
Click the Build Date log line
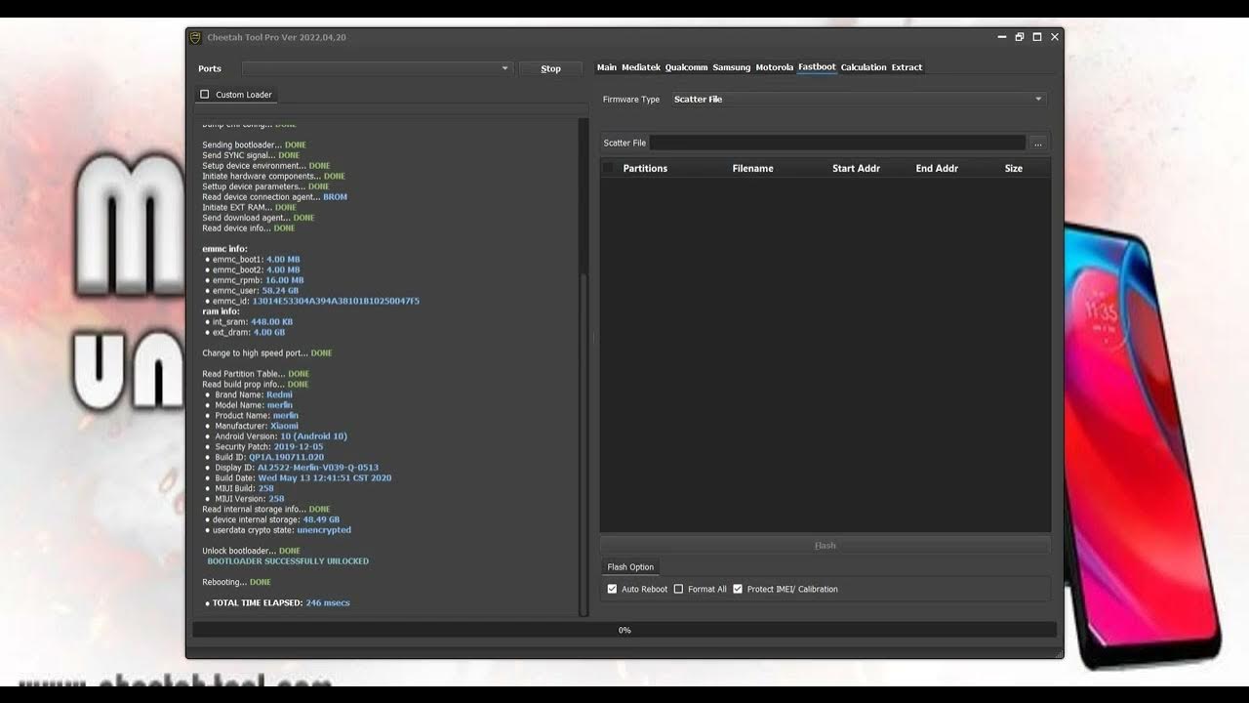(x=299, y=478)
